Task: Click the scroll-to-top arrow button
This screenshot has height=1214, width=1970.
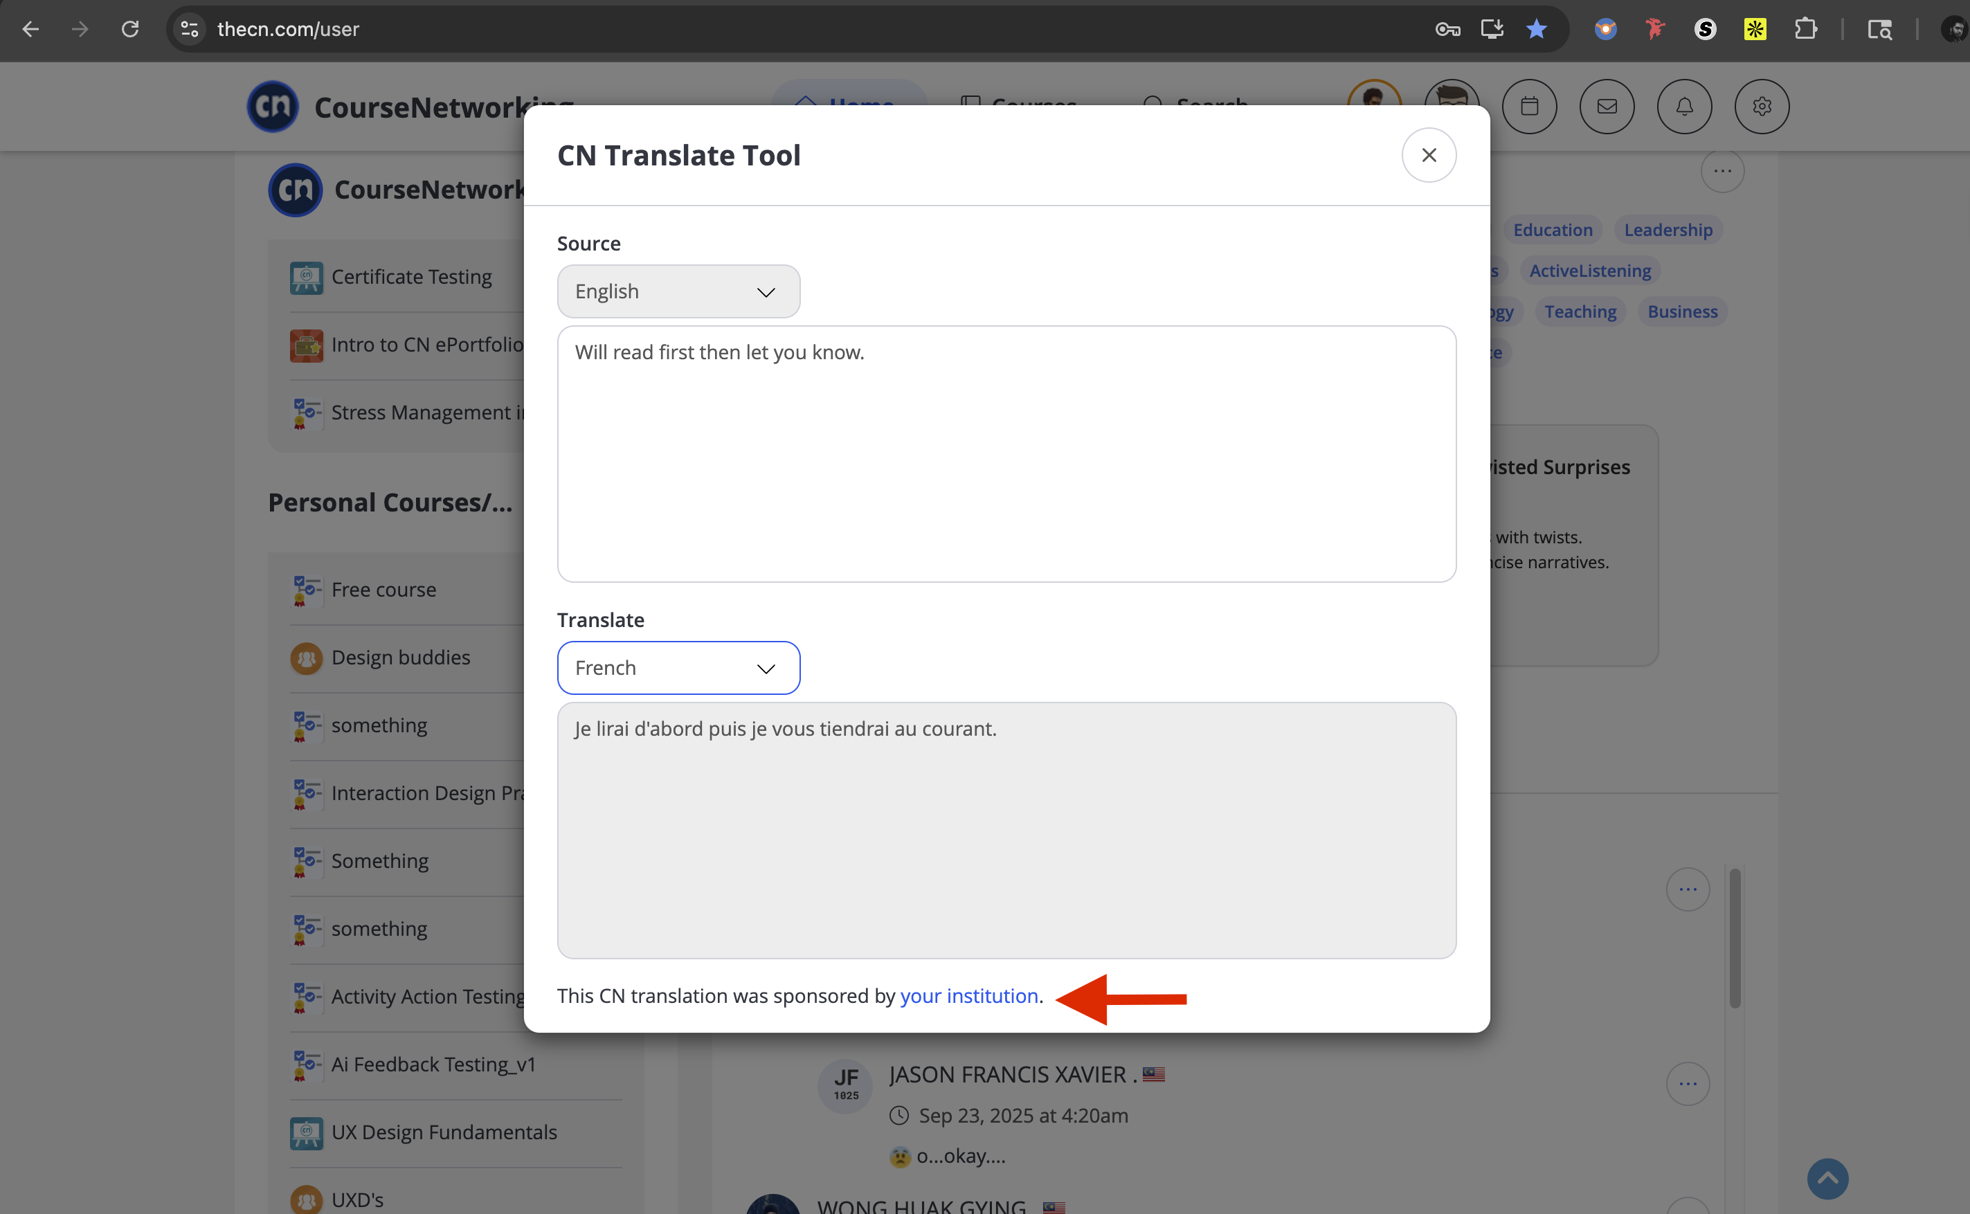Action: tap(1827, 1179)
